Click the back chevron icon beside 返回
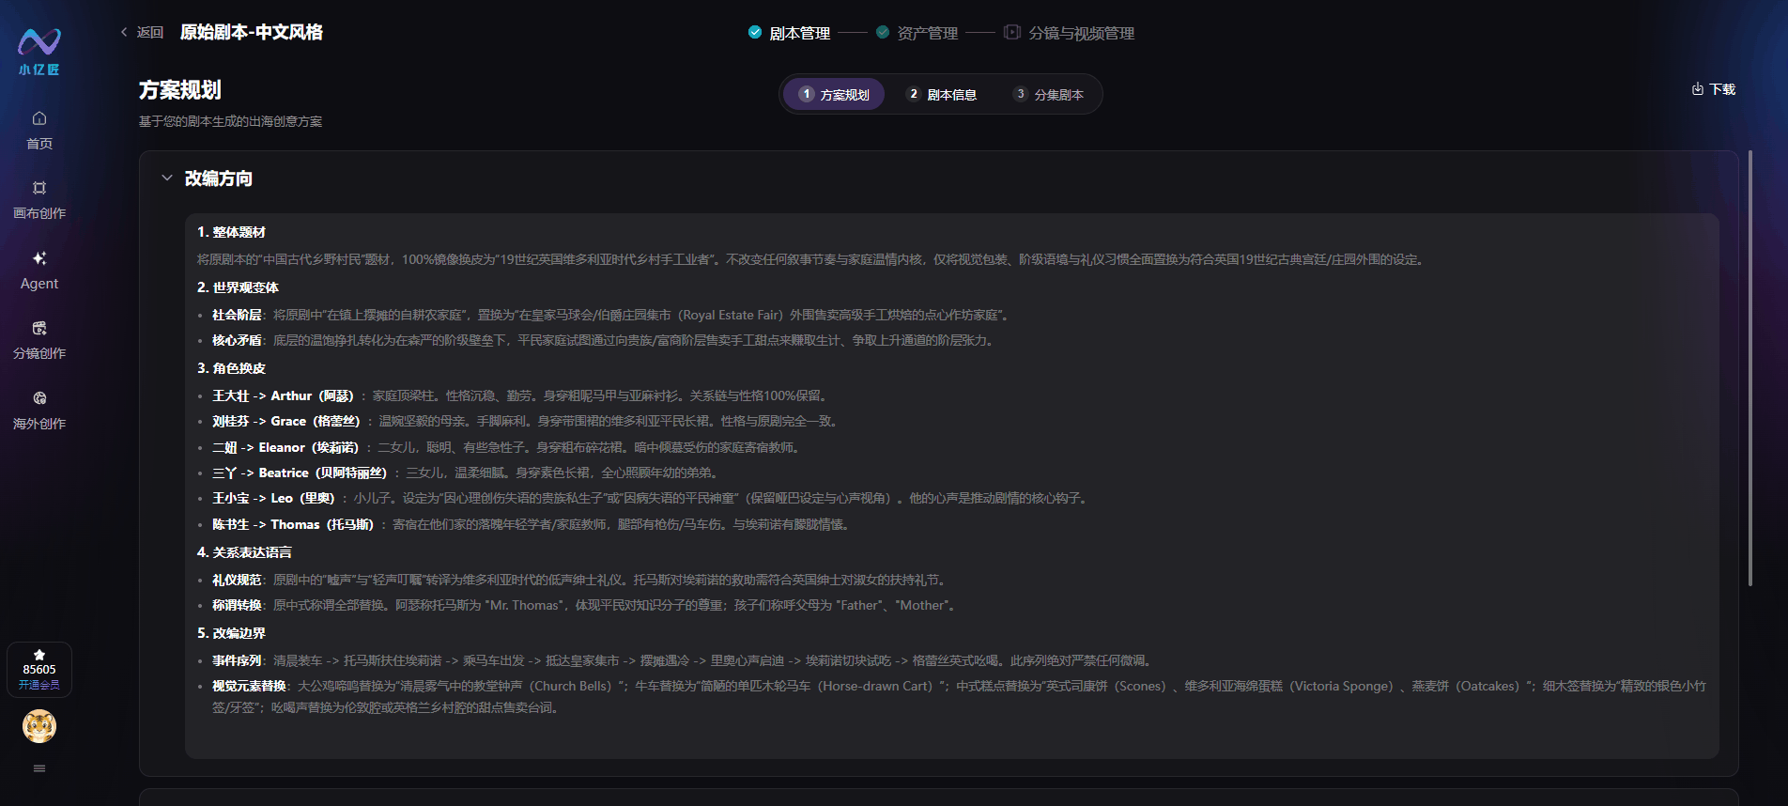This screenshot has height=806, width=1788. 124,32
